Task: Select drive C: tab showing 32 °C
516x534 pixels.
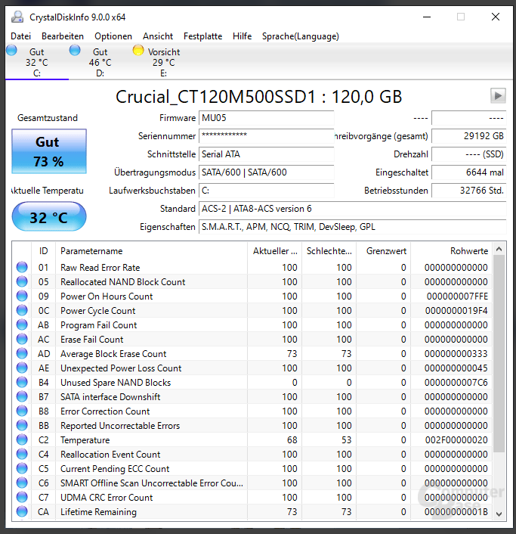Action: click(x=37, y=62)
